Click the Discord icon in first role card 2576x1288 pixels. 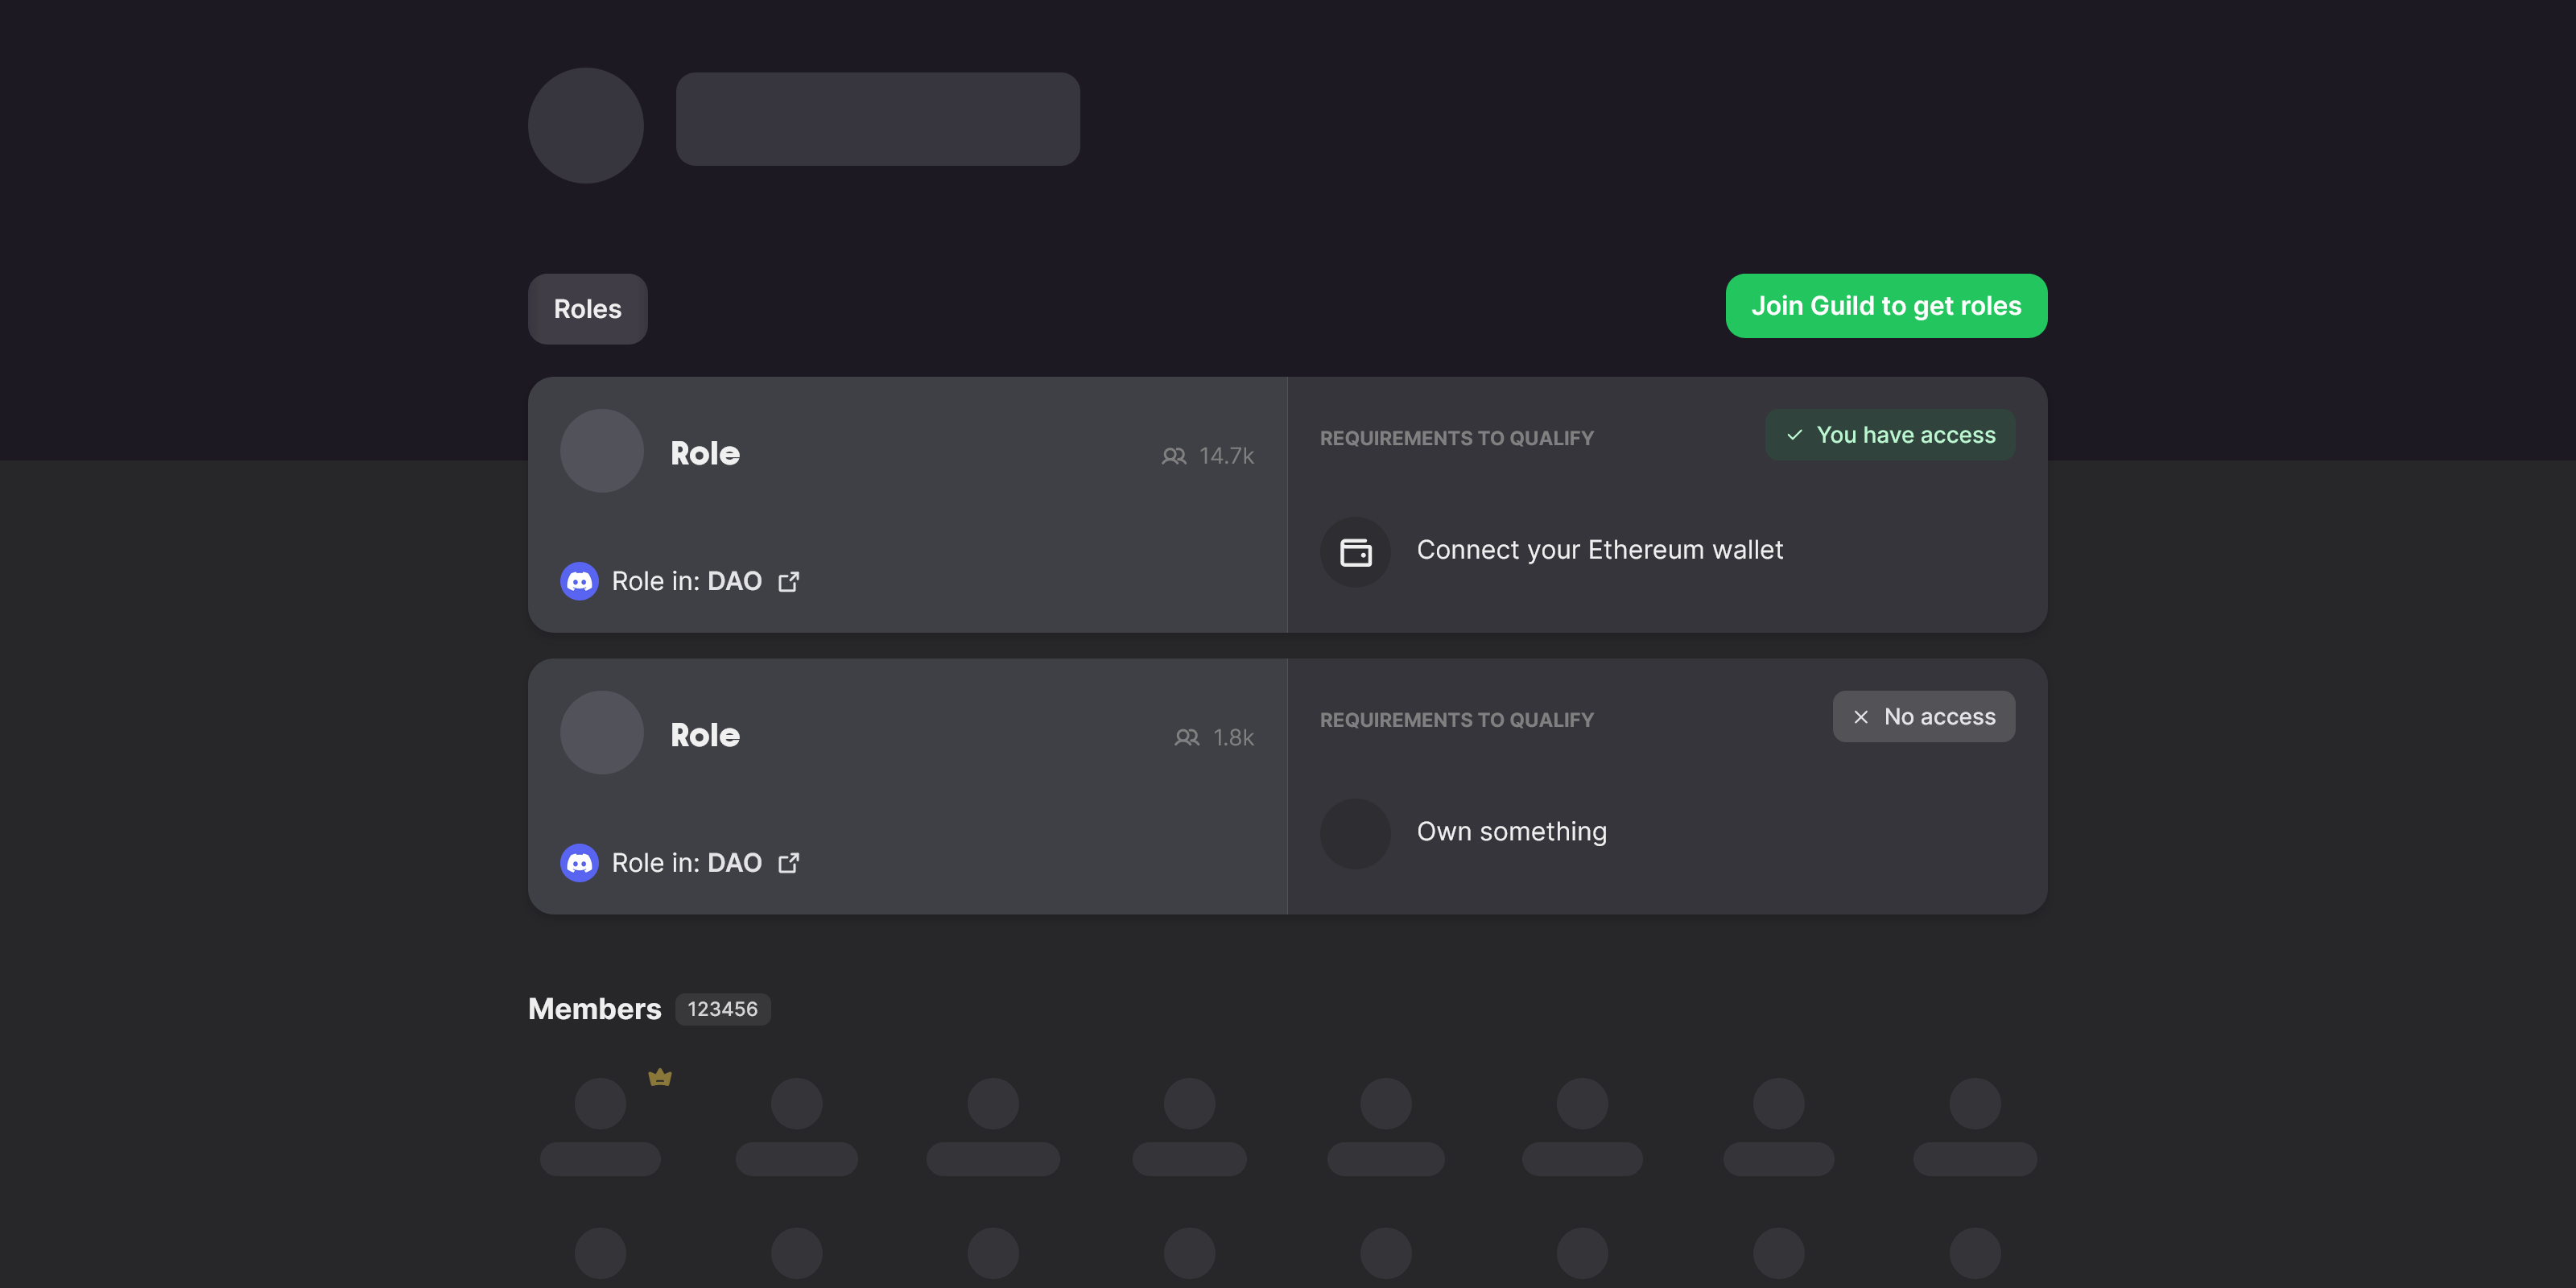click(579, 581)
